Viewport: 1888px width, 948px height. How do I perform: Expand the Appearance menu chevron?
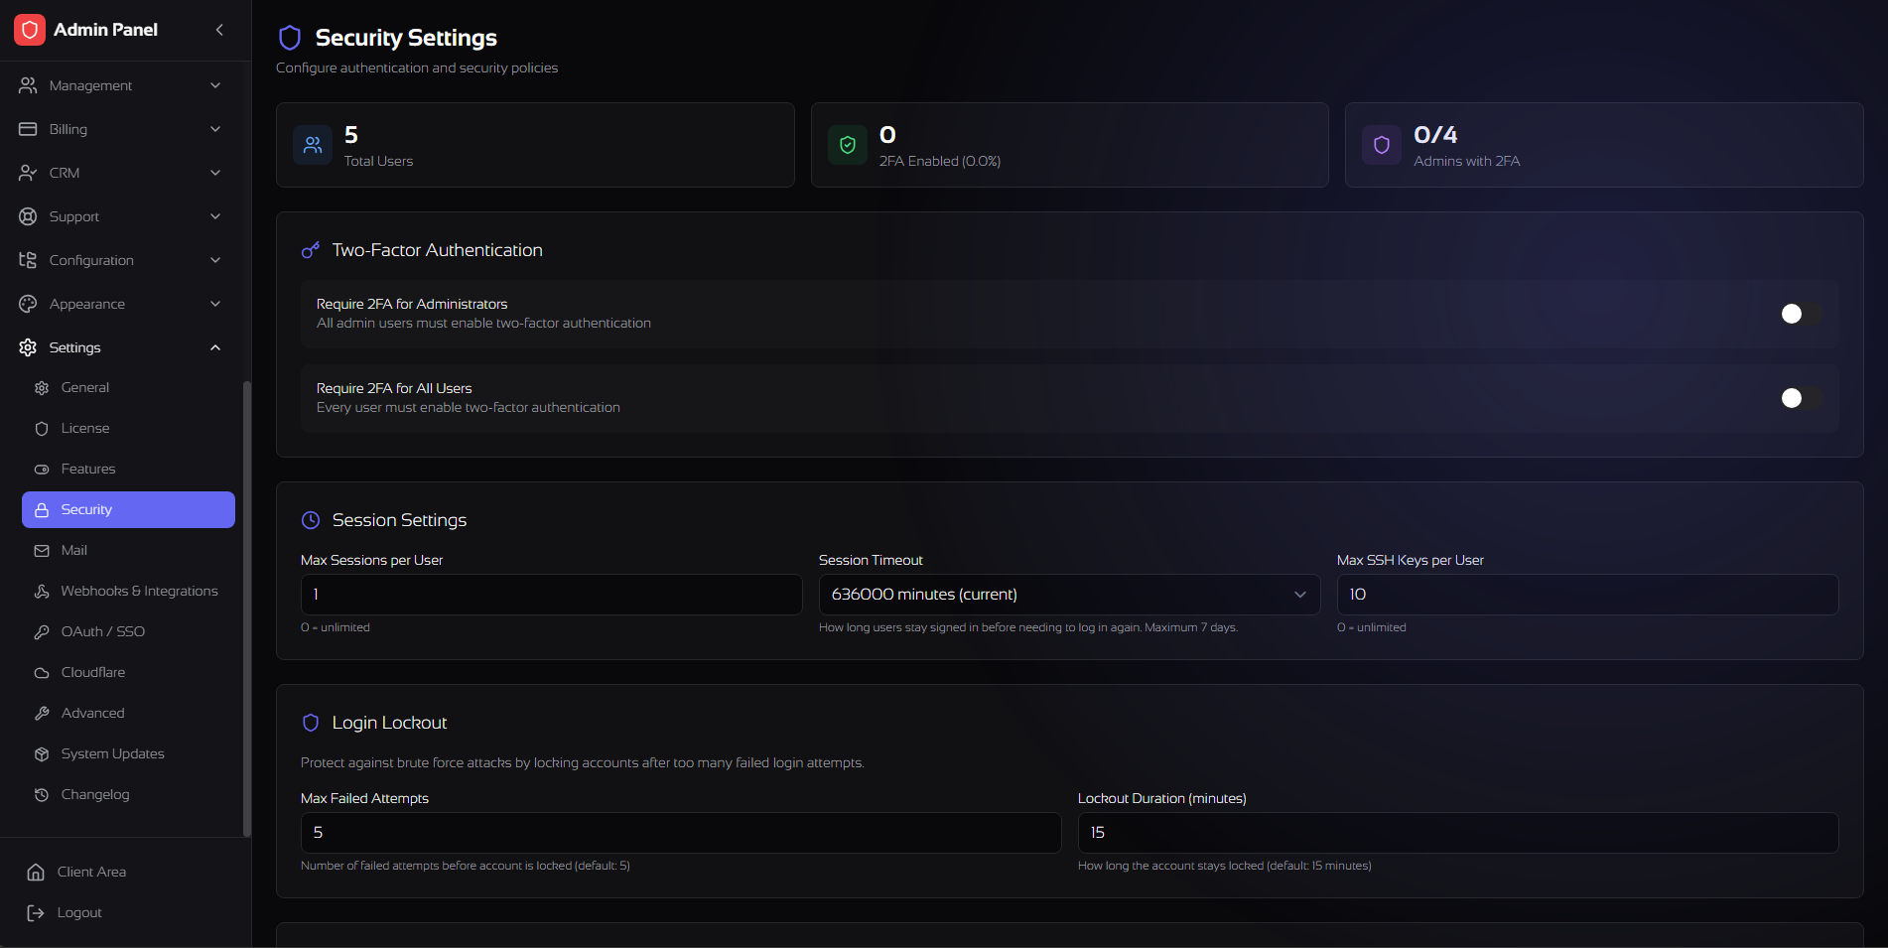(x=215, y=304)
